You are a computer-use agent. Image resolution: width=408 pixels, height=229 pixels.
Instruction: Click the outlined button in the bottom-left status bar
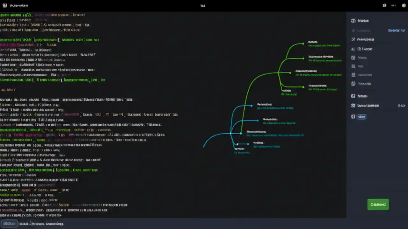(9, 224)
